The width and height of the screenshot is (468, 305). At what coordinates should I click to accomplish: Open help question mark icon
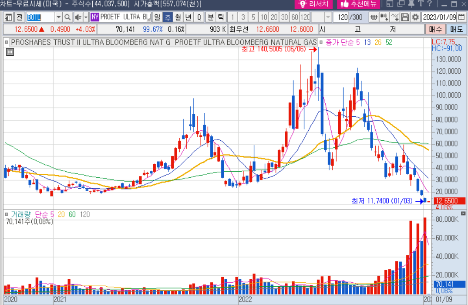click(430, 4)
